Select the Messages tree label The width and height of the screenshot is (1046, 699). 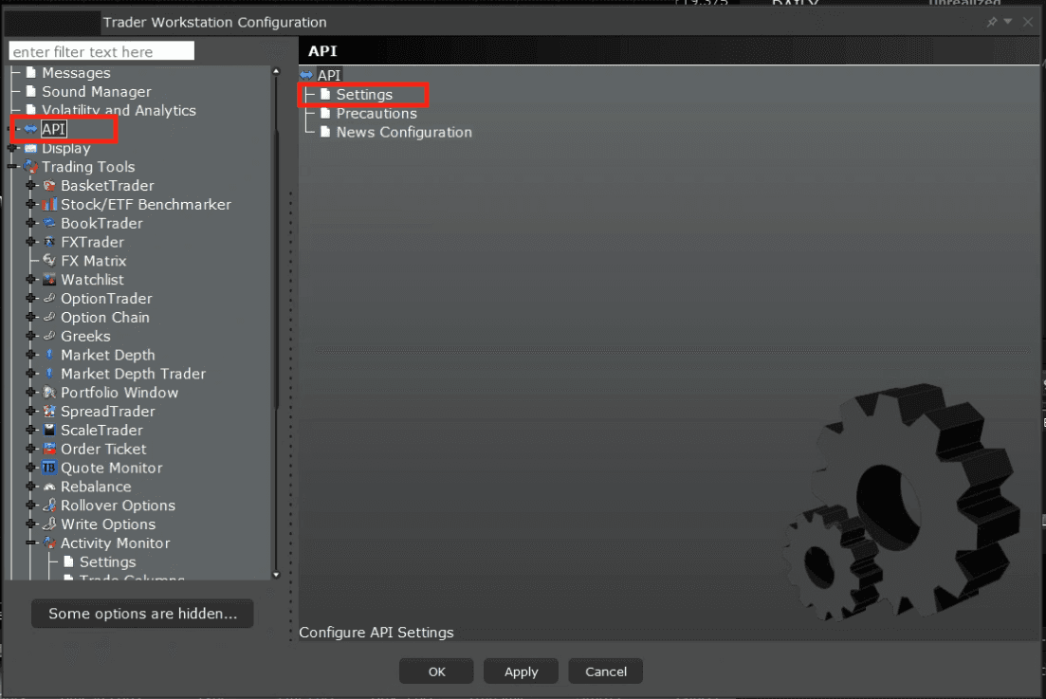pos(76,73)
